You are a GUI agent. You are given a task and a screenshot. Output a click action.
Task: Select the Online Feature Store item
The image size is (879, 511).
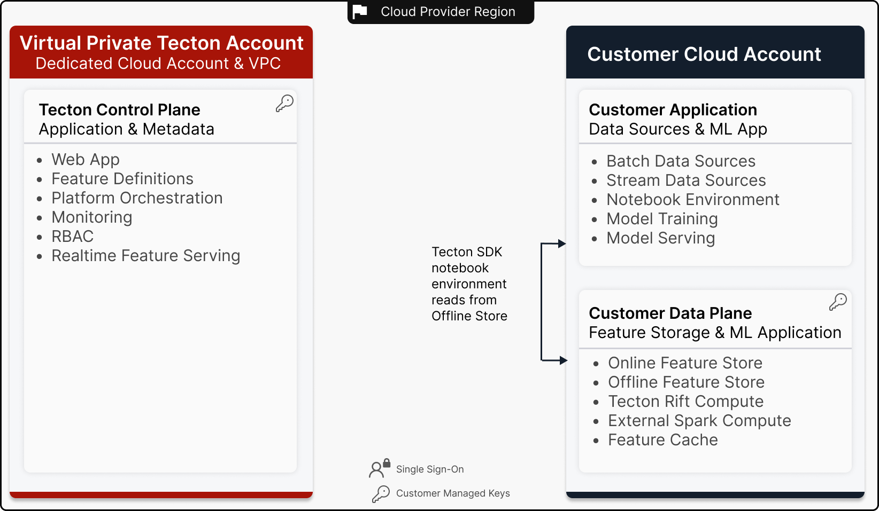pyautogui.click(x=685, y=363)
